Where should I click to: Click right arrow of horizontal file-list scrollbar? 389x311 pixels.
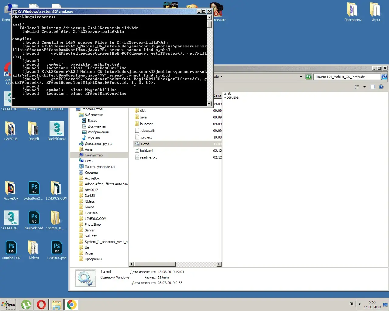click(x=219, y=264)
